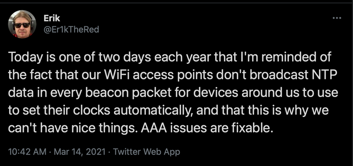Open the profile via display name Erik

click(52, 18)
